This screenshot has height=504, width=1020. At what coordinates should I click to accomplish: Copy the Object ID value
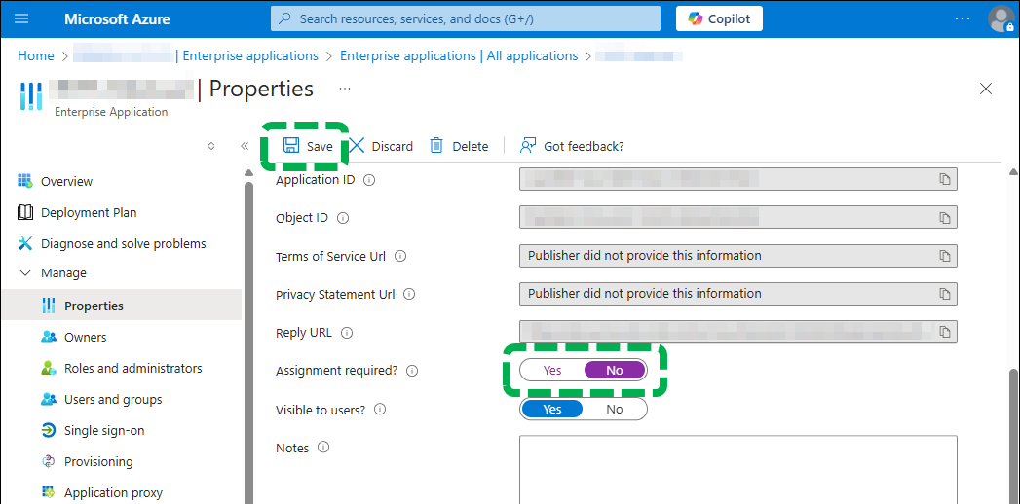944,217
